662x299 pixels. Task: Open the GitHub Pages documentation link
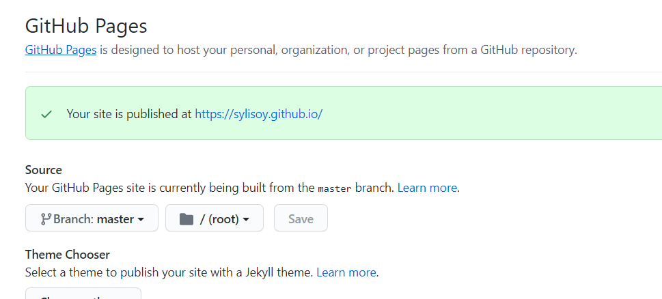click(61, 50)
